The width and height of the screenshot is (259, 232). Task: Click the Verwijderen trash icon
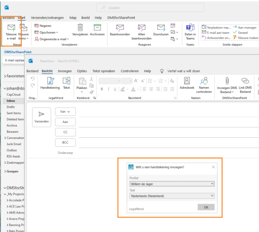80,27
